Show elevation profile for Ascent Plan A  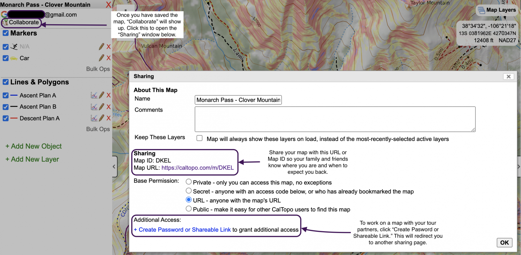pos(94,95)
